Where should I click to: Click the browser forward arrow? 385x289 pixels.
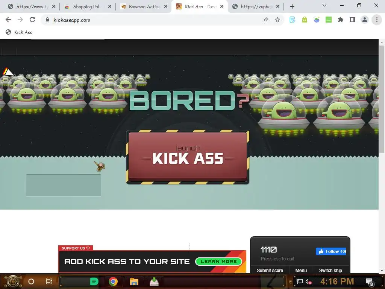click(20, 20)
